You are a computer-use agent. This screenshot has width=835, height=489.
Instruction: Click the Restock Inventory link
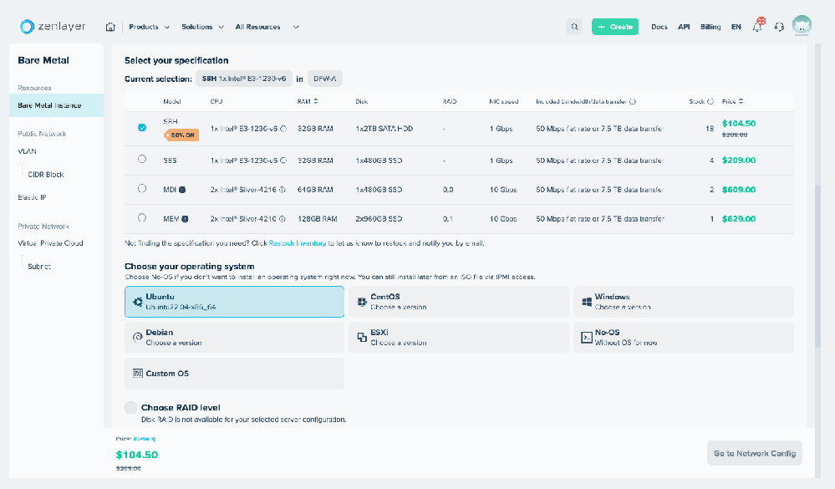click(x=298, y=243)
